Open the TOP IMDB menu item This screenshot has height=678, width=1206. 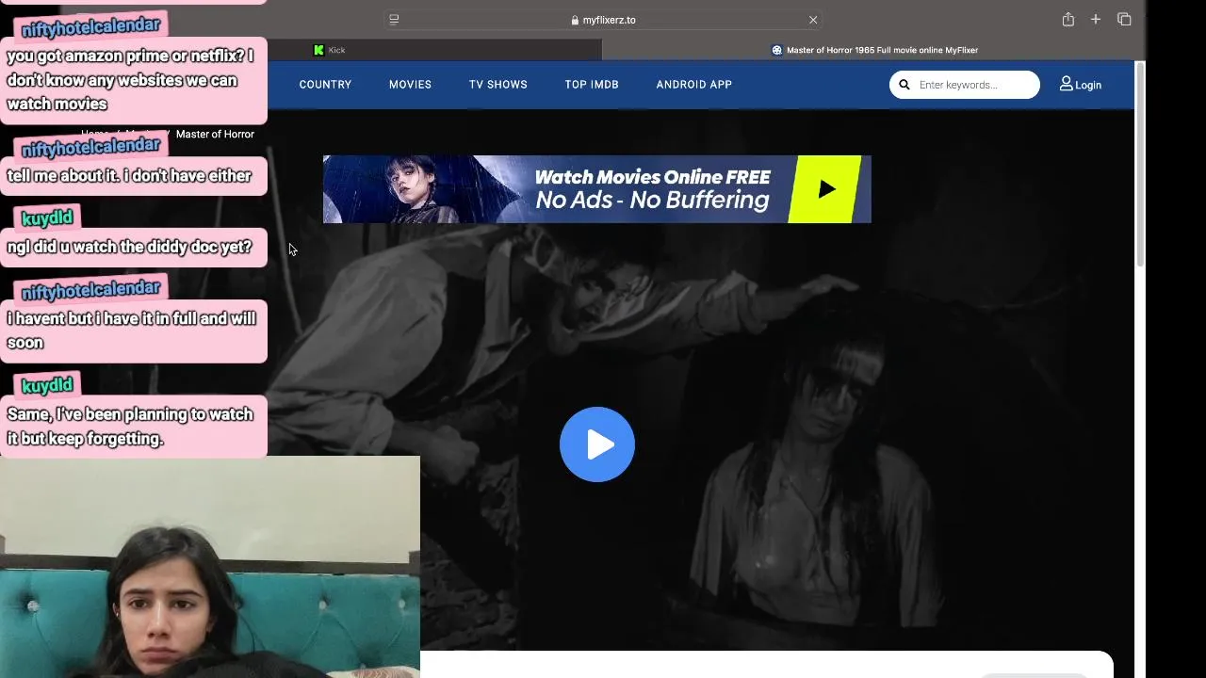[592, 85]
